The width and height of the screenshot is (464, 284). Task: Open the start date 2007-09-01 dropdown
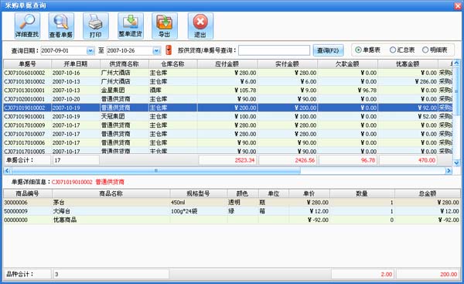(90, 51)
